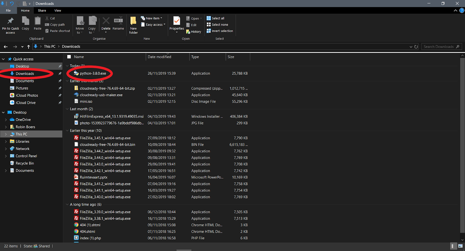Click Downloads in the address breadcrumb
The height and width of the screenshot is (251, 465).
click(71, 47)
